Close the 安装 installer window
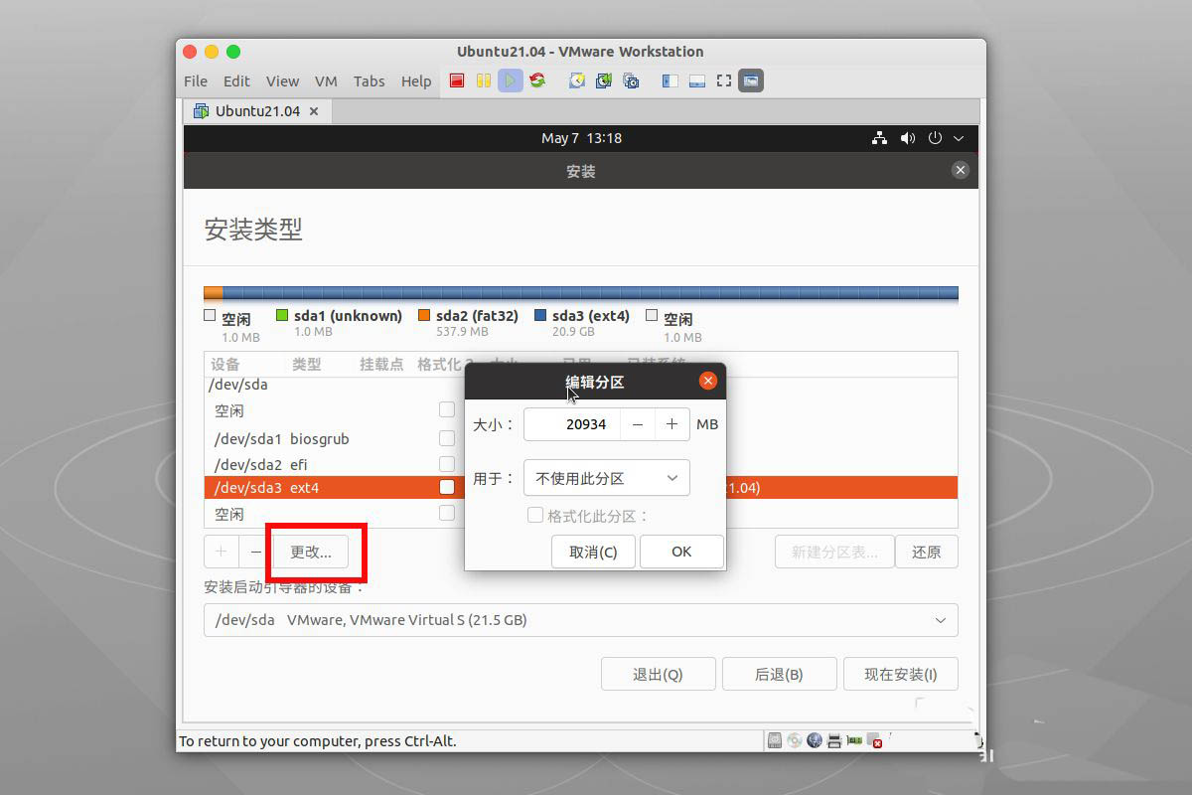Screen dimensions: 1192x795 (x=960, y=170)
